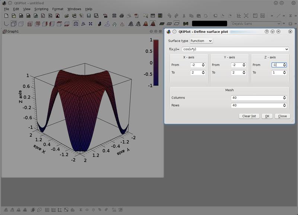This screenshot has height=215, width=298.
Task: Click the Z-axis From input field
Action: tap(276, 65)
